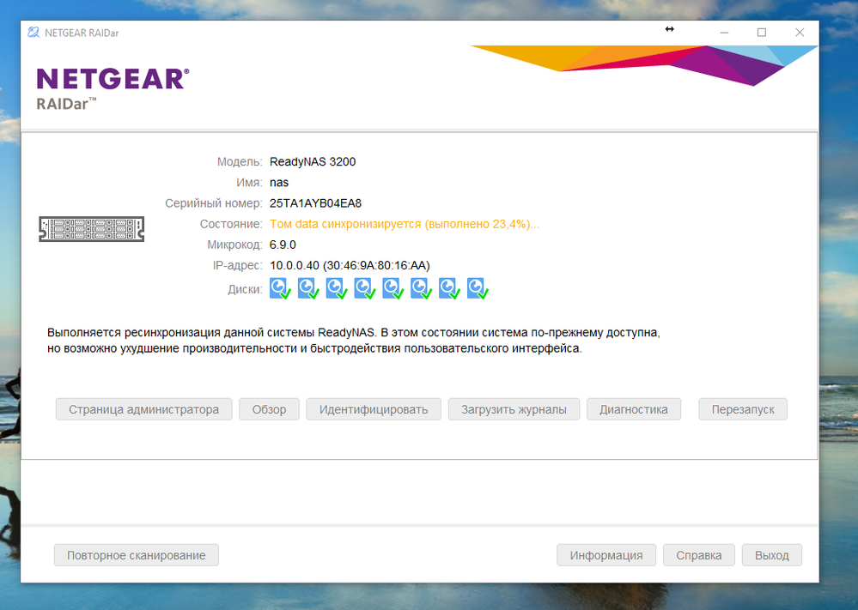Image resolution: width=858 pixels, height=610 pixels.
Task: Minimize the RAIDar window
Action: [725, 33]
